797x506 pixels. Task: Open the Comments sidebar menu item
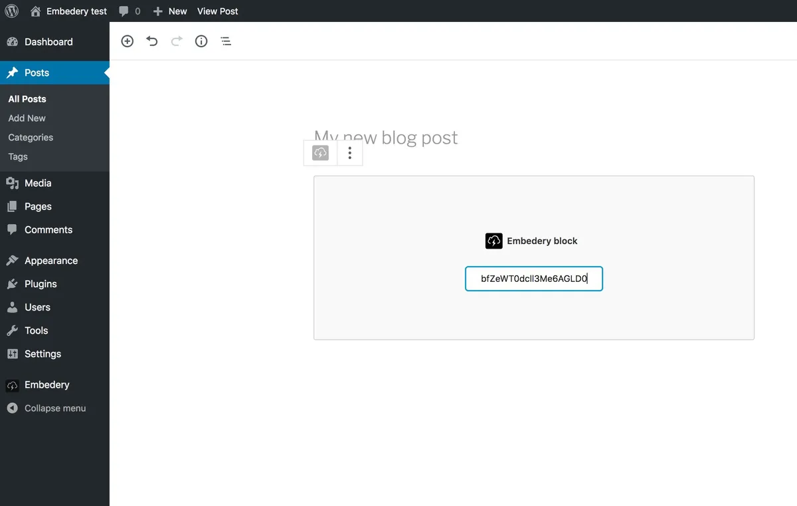[54, 229]
